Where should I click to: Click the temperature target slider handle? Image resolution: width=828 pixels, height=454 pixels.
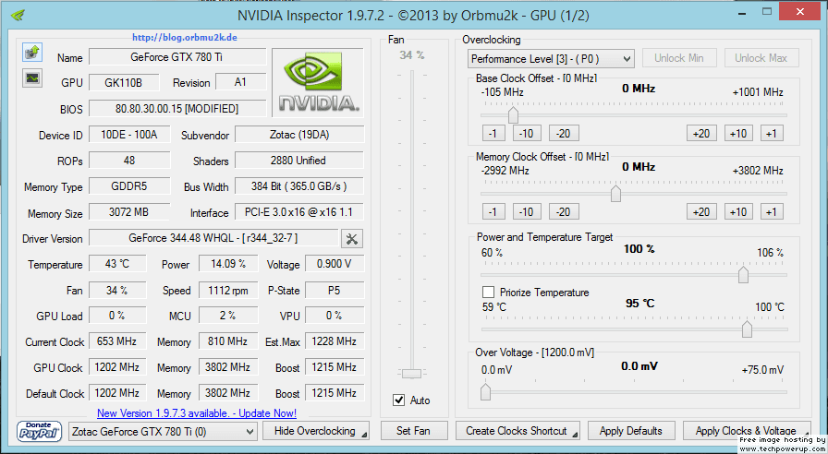747,329
